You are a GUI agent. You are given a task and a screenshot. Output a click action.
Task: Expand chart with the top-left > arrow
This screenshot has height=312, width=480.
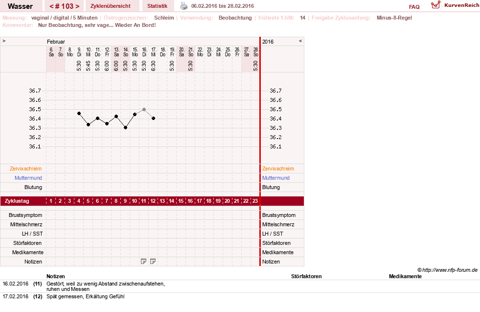pyautogui.click(x=4, y=41)
